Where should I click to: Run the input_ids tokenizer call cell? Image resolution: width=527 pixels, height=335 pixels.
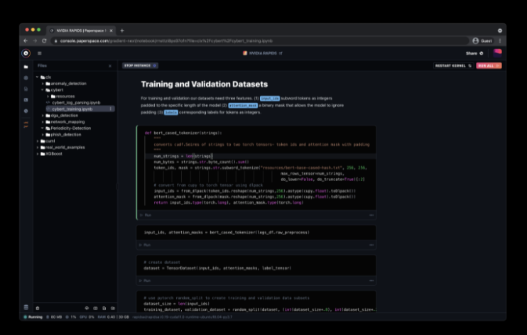(145, 245)
